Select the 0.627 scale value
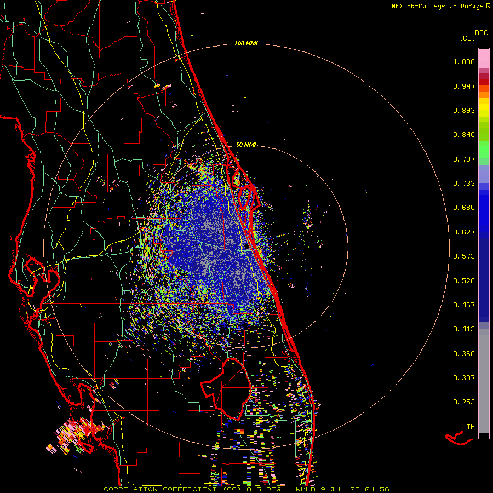The height and width of the screenshot is (493, 493). 464,232
